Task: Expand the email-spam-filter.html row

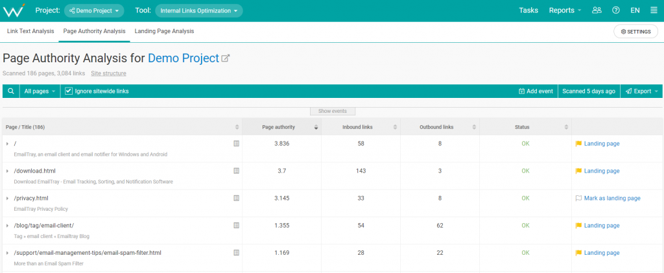Action: (x=8, y=253)
